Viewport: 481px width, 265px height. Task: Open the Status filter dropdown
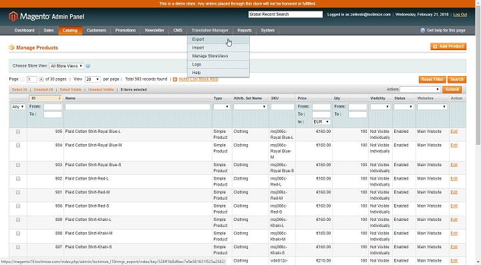pos(404,107)
